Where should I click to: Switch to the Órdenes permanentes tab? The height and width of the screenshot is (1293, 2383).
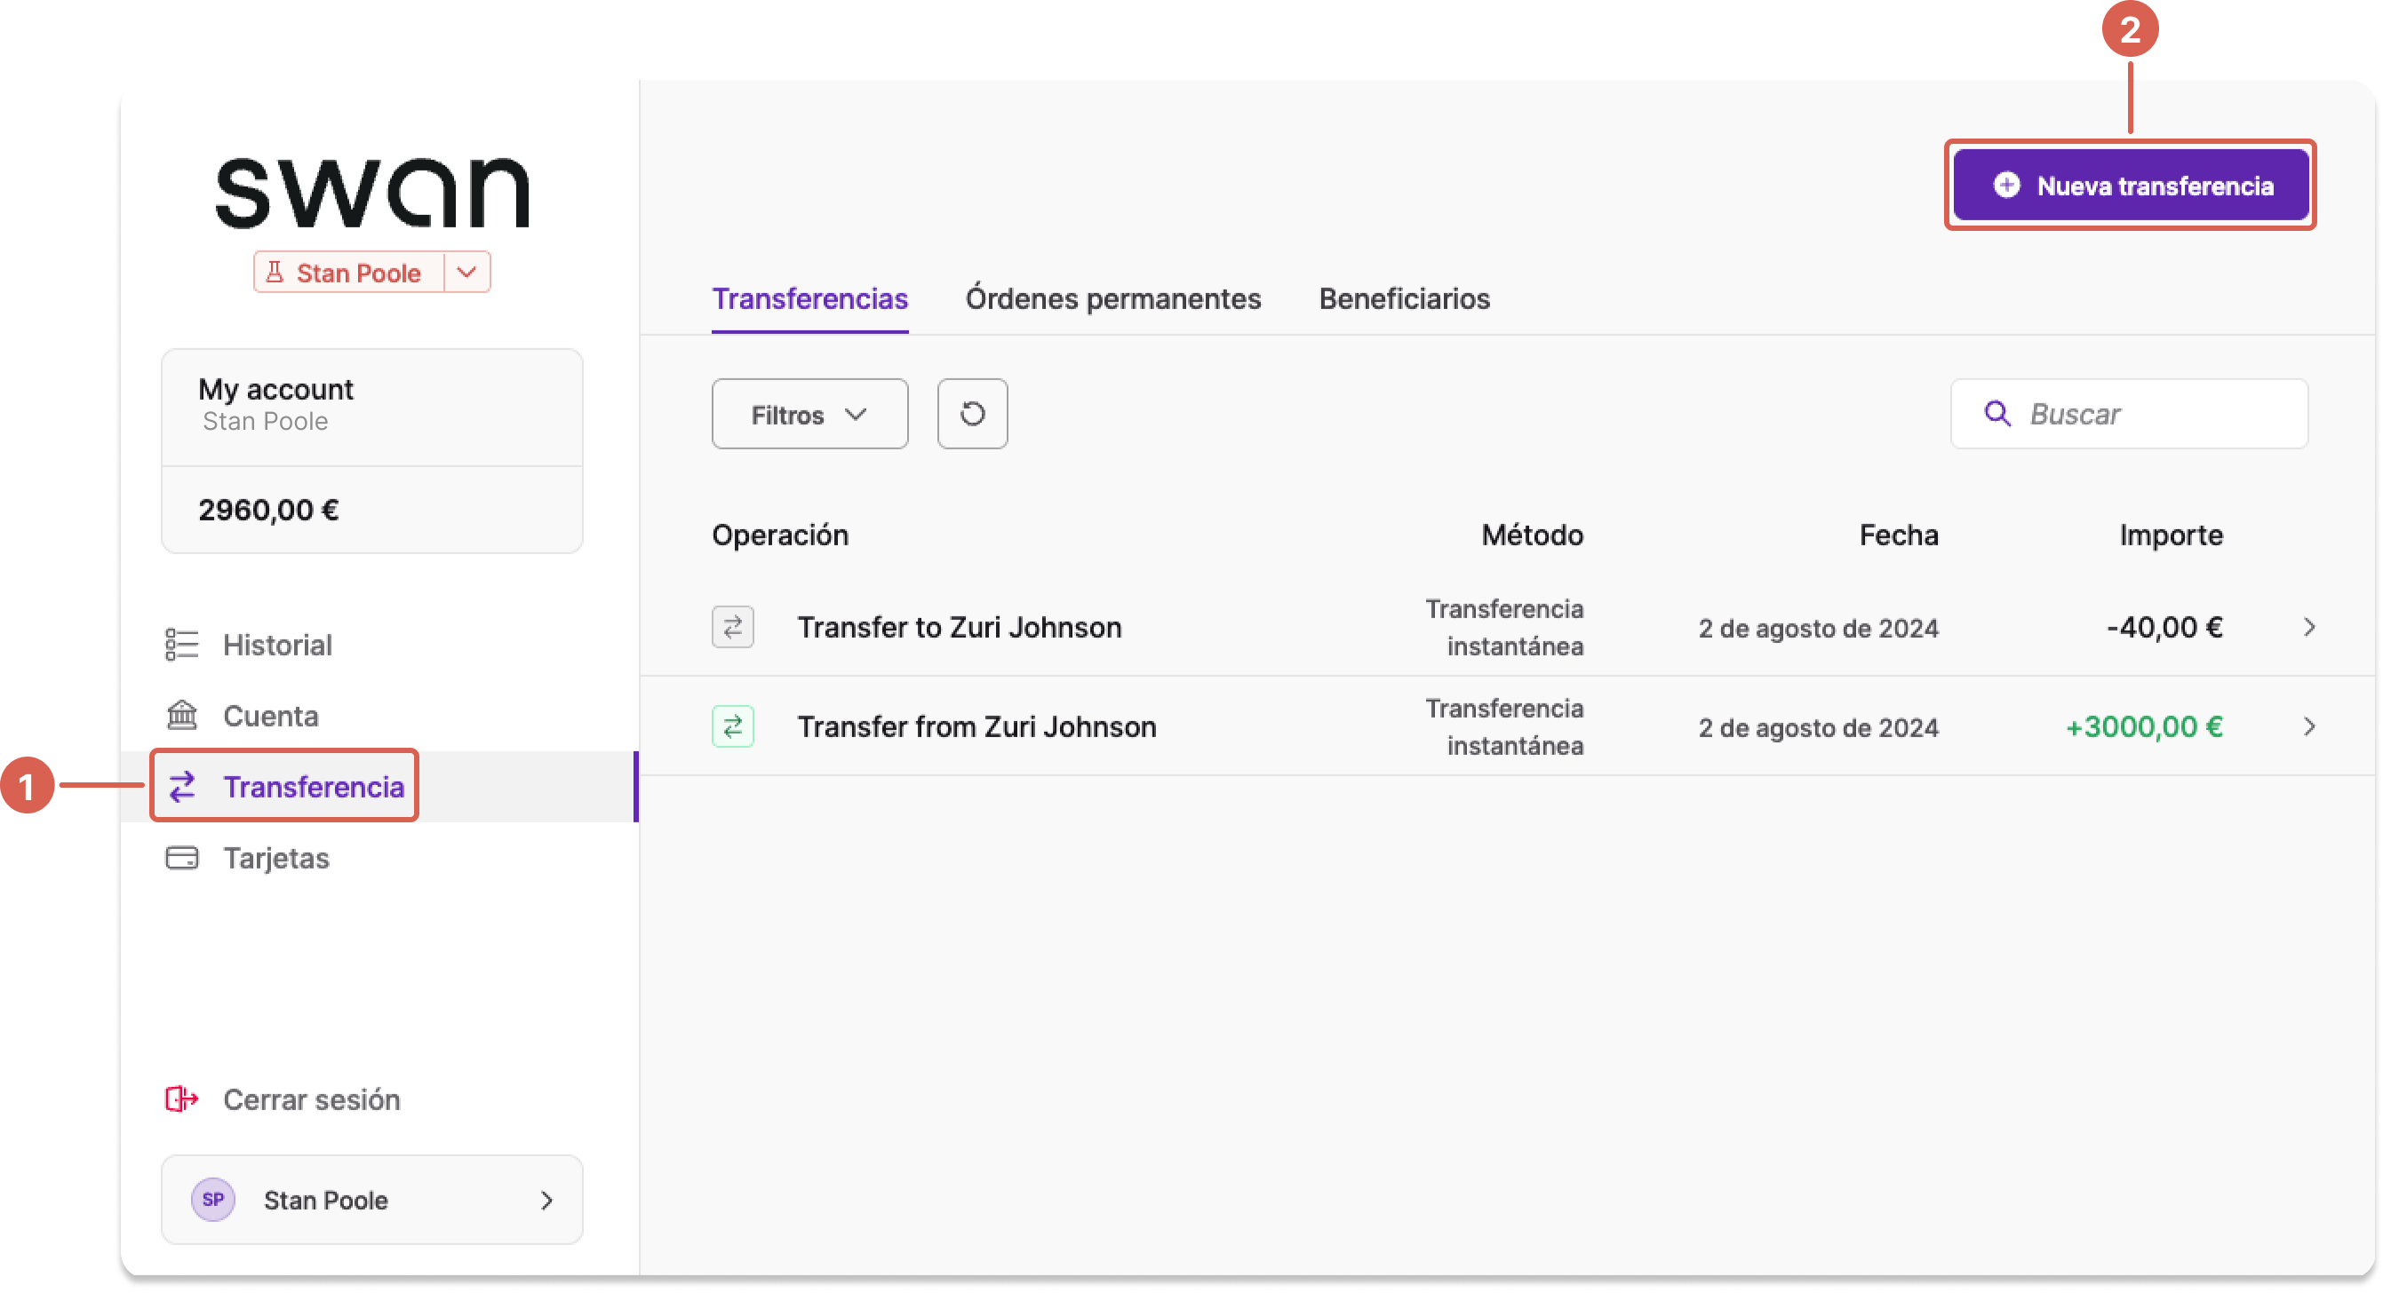(1113, 298)
